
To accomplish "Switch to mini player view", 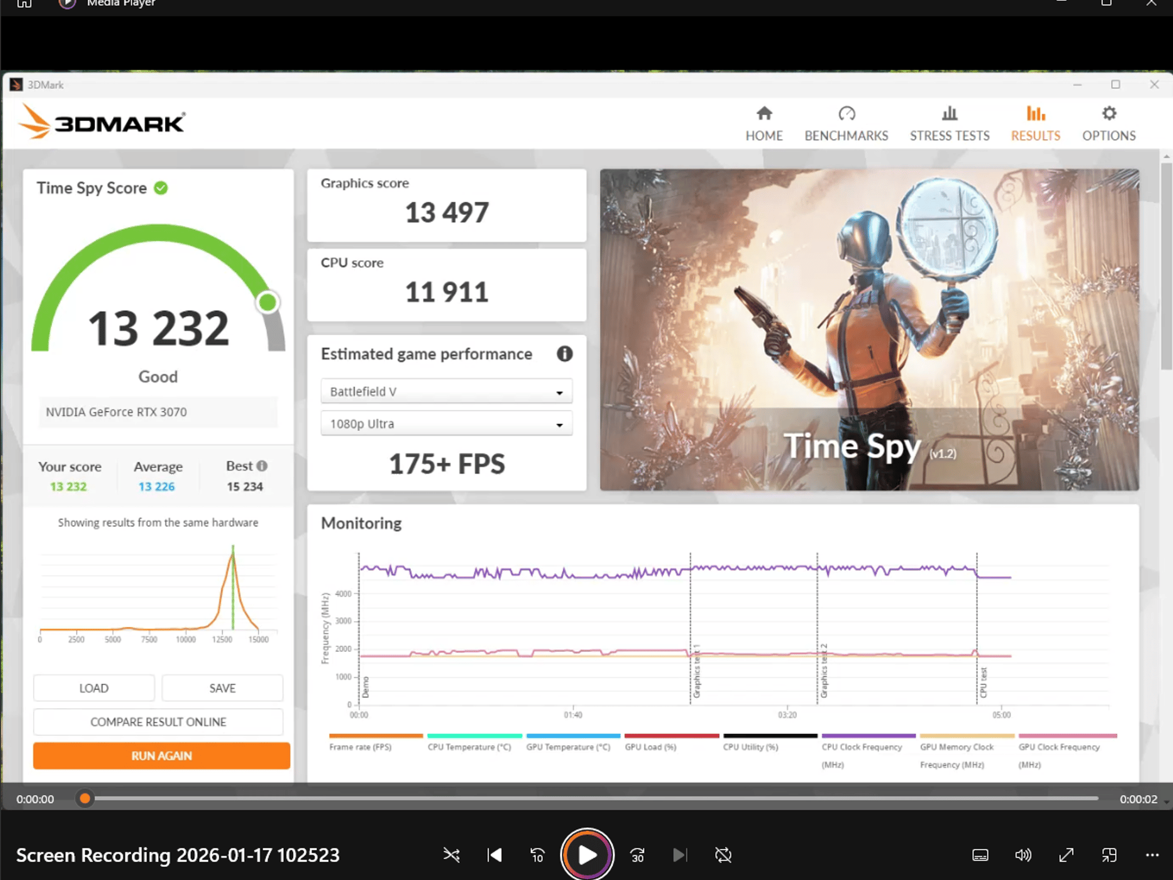I will point(1109,855).
